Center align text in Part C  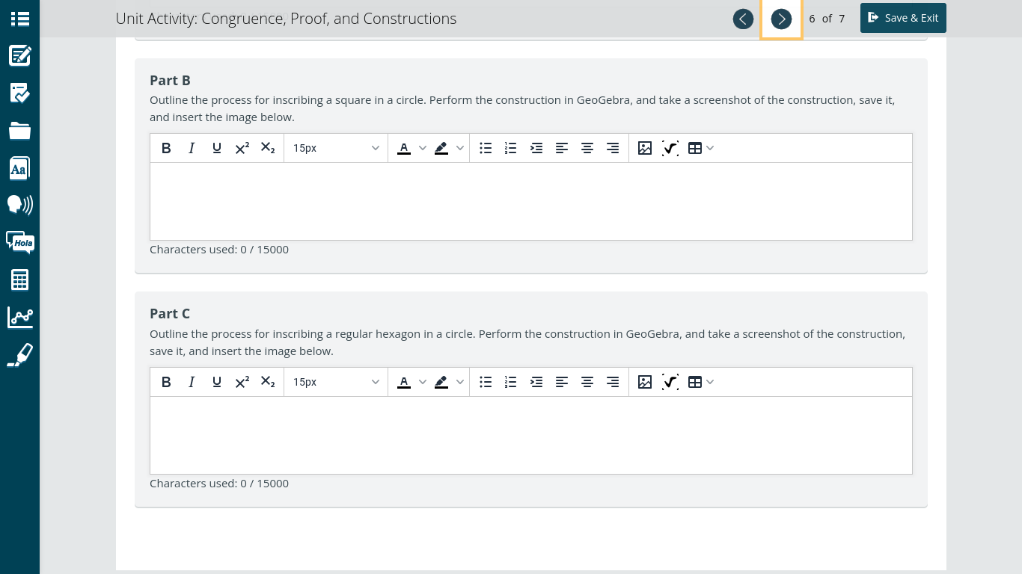(587, 382)
